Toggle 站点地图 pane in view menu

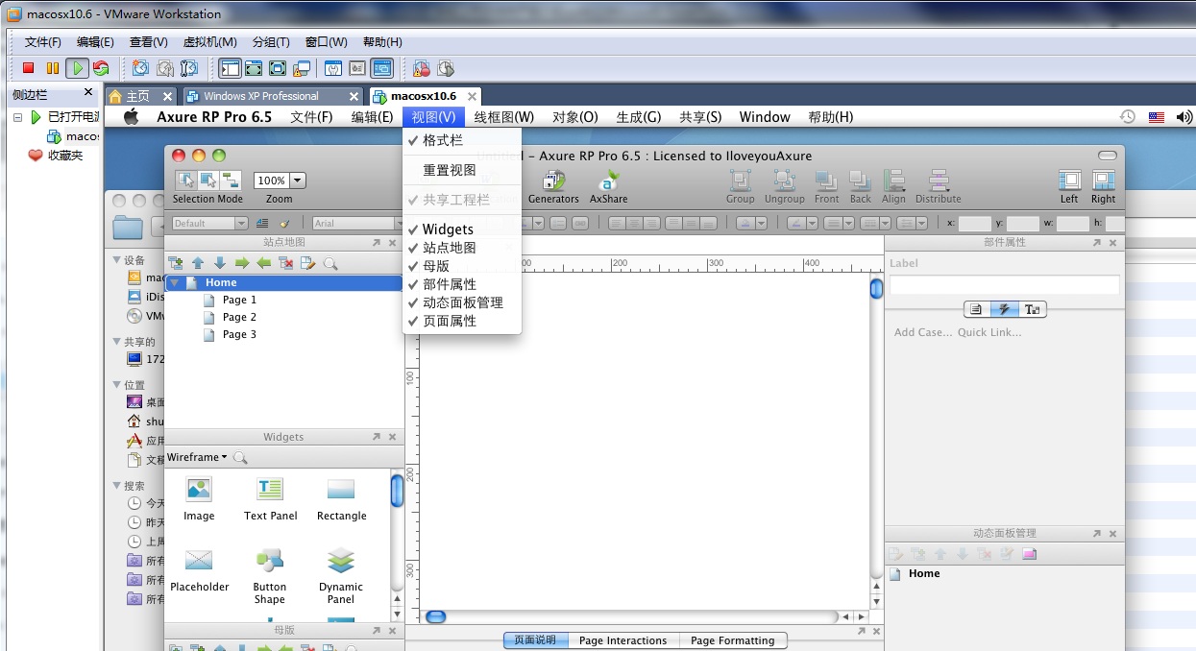462,248
